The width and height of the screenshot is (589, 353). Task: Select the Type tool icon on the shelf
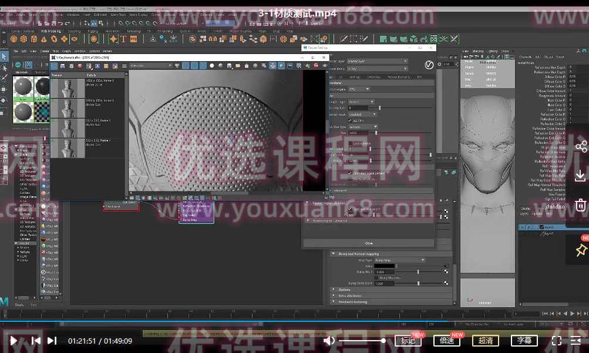[x=123, y=39]
